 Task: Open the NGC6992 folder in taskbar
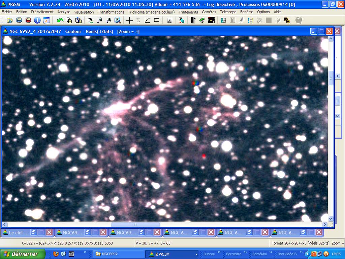click(110, 254)
